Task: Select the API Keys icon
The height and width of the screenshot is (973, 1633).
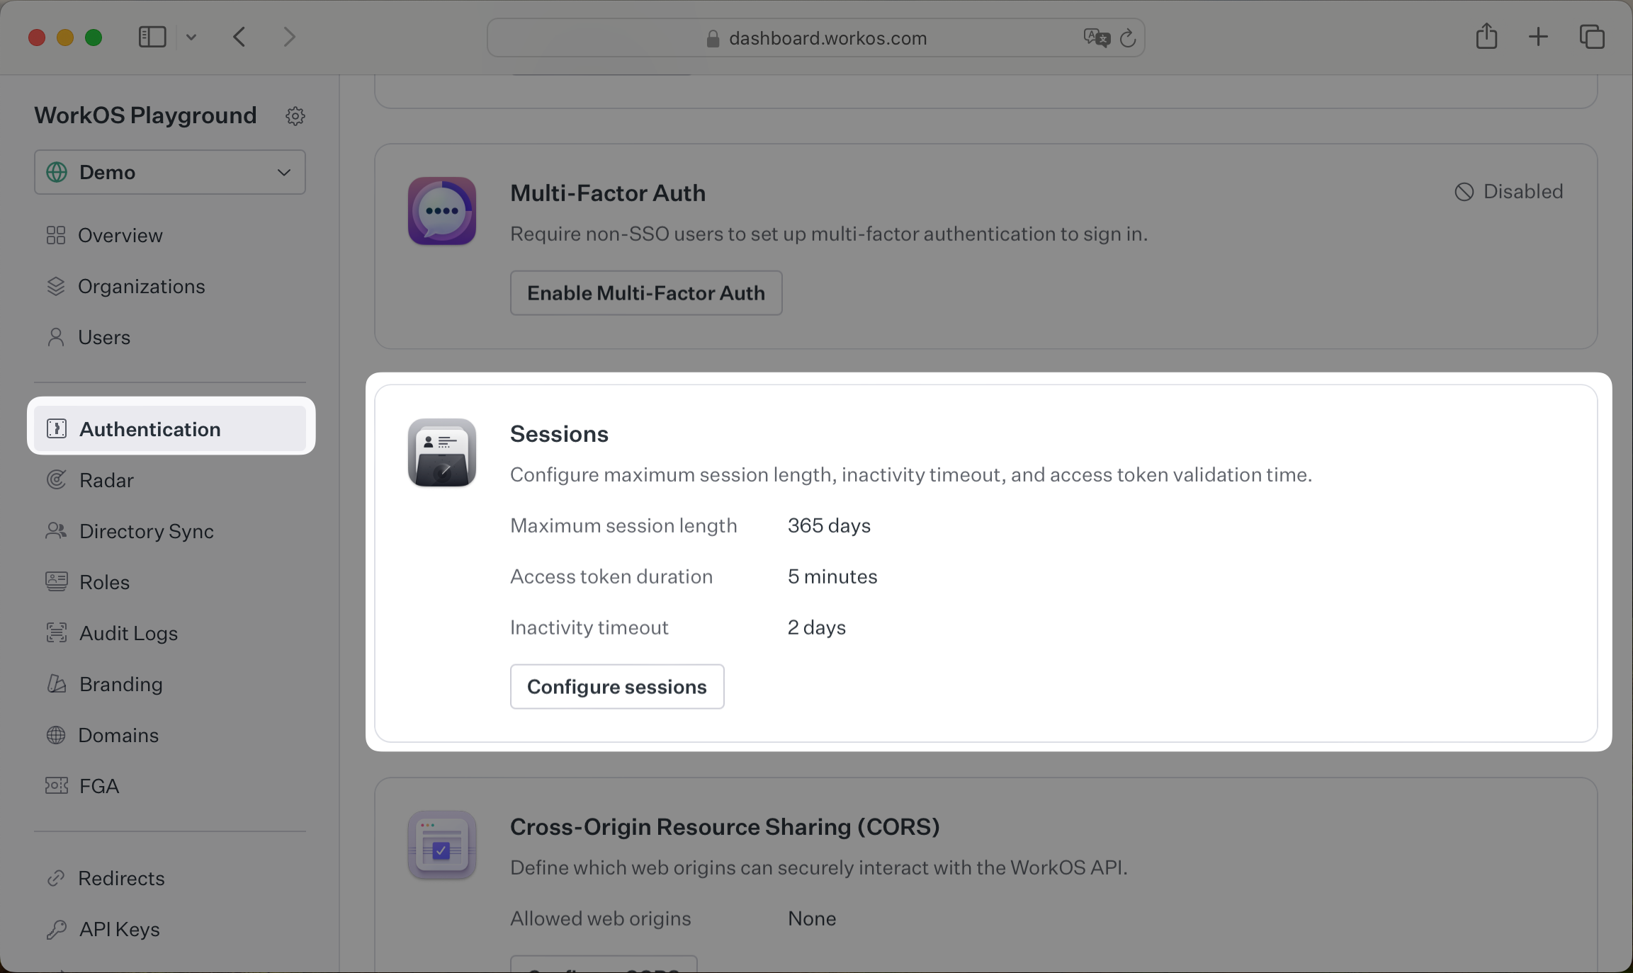Action: pyautogui.click(x=57, y=928)
